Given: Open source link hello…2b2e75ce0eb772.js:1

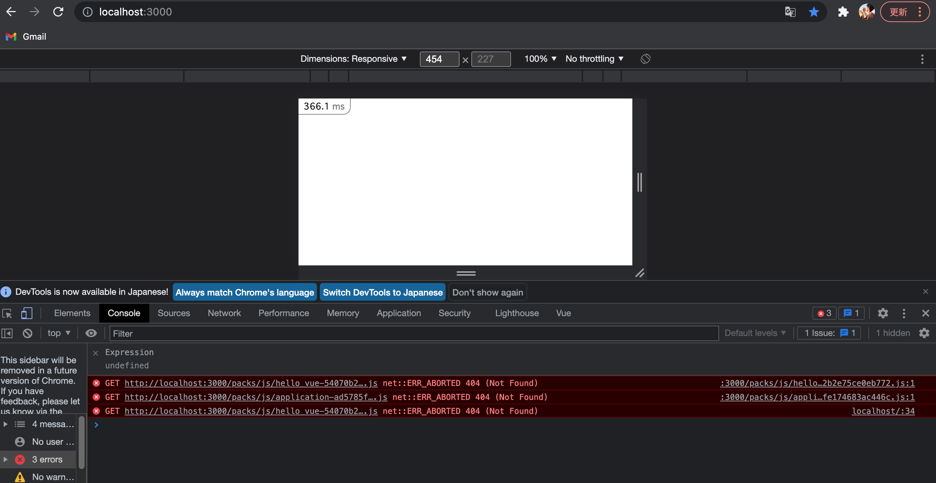Looking at the screenshot, I should coord(817,383).
